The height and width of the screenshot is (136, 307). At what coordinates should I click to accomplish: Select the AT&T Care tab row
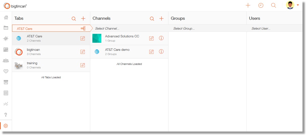pos(51,38)
